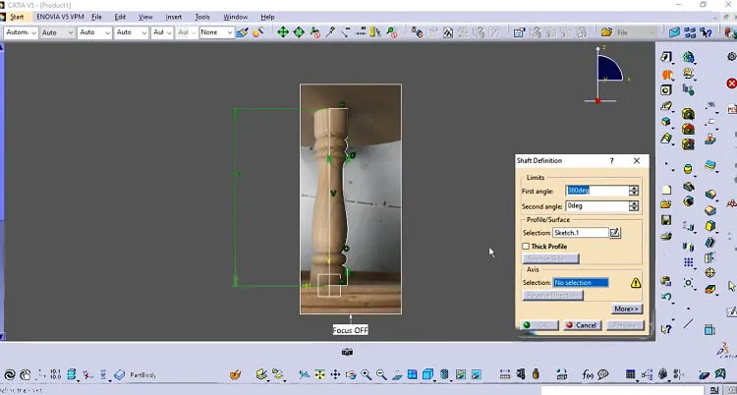Screen dimensions: 737x395
Task: Click the green four-arrow manipulation icon
Action: pos(283,32)
